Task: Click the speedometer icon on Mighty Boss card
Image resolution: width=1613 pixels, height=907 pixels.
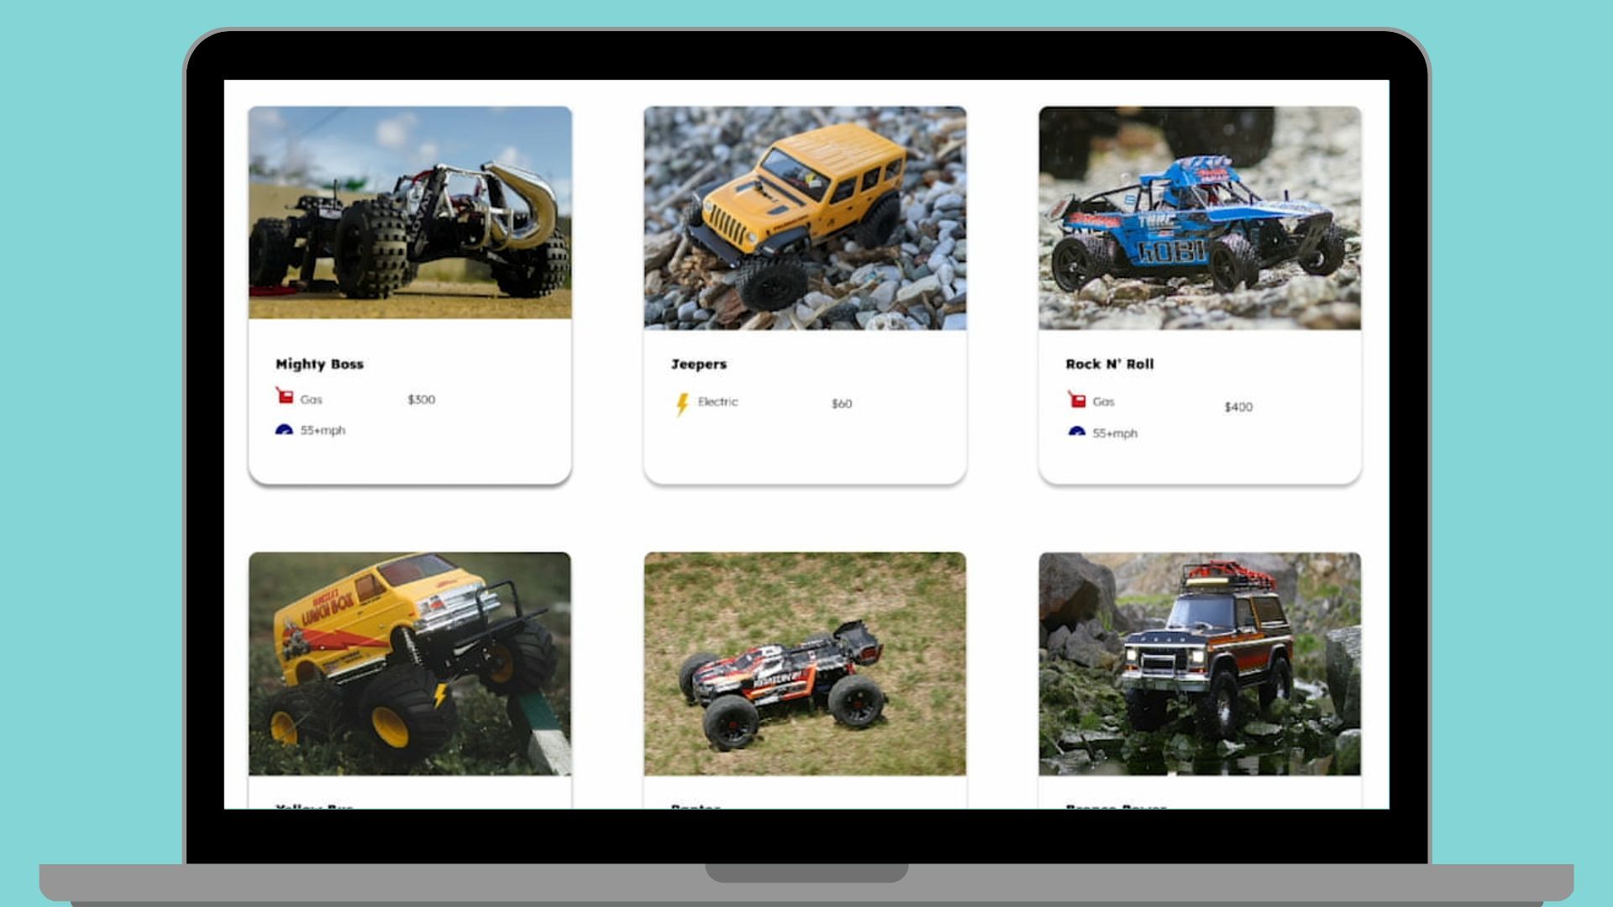Action: pos(284,430)
